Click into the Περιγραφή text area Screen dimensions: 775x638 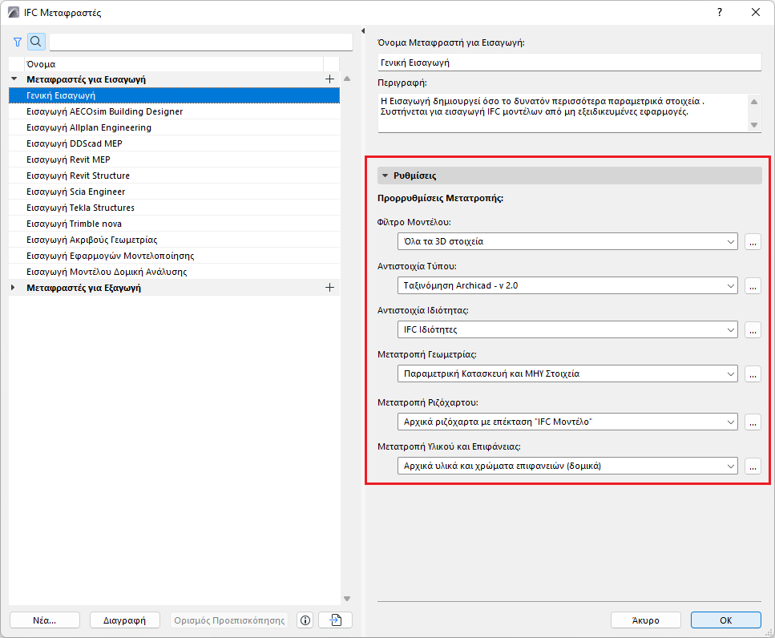[x=563, y=113]
